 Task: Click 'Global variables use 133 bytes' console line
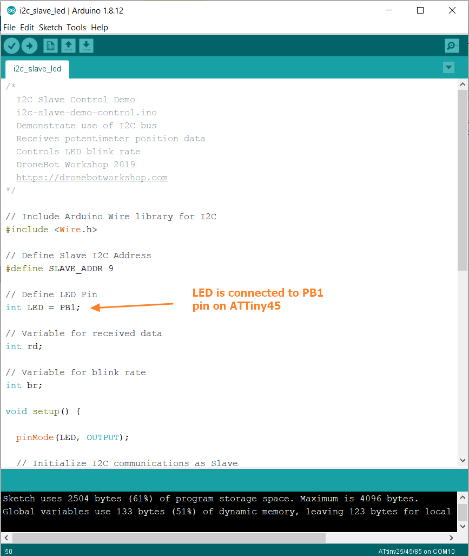[227, 512]
